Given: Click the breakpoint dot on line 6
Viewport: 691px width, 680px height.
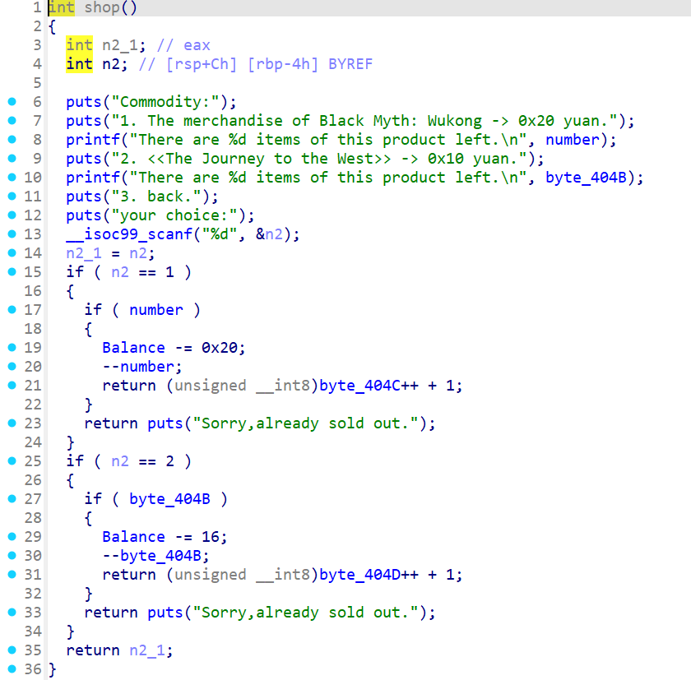Looking at the screenshot, I should 12,102.
